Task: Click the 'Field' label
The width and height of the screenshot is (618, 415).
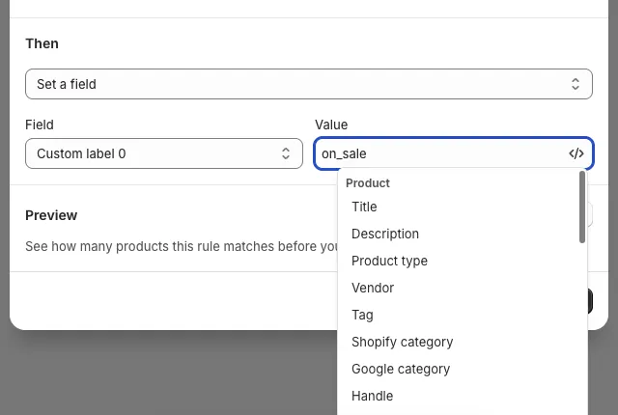Action: [x=40, y=124]
